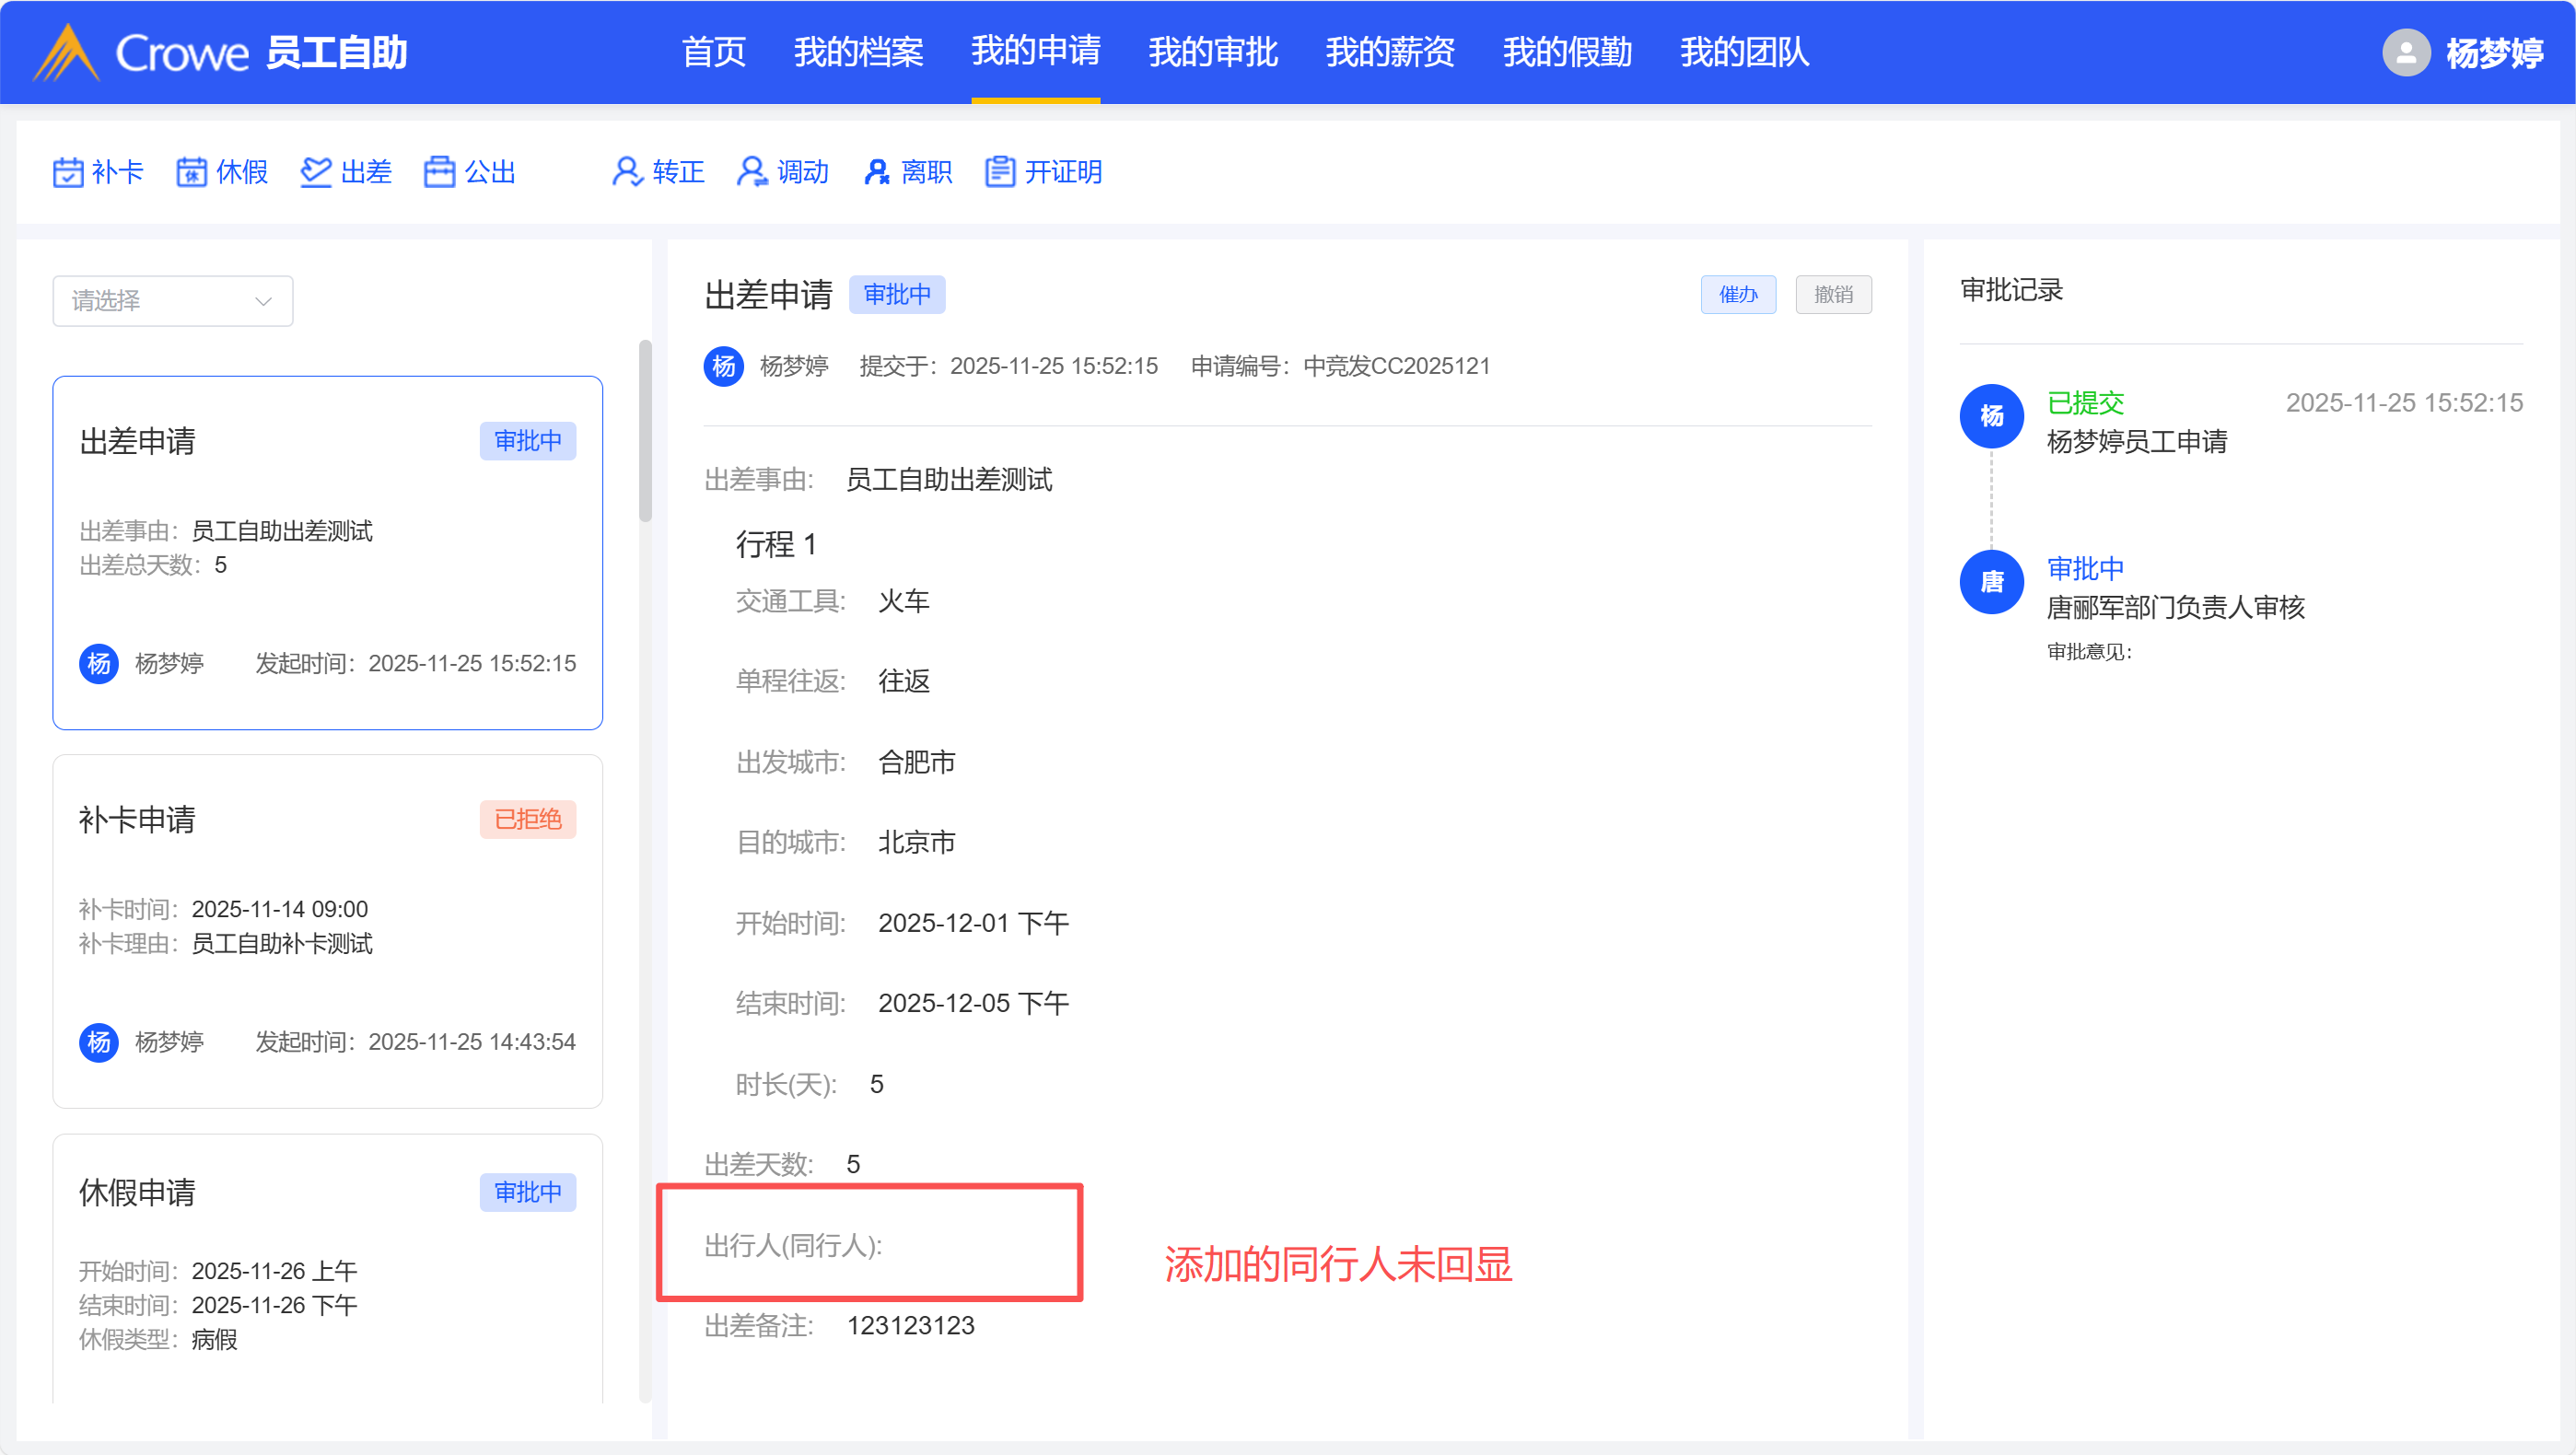Open the 我的薪资 tab
2576x1455 pixels.
tap(1389, 52)
